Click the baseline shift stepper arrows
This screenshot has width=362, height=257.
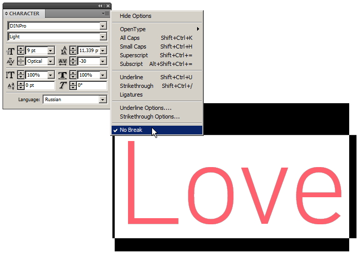click(x=21, y=86)
